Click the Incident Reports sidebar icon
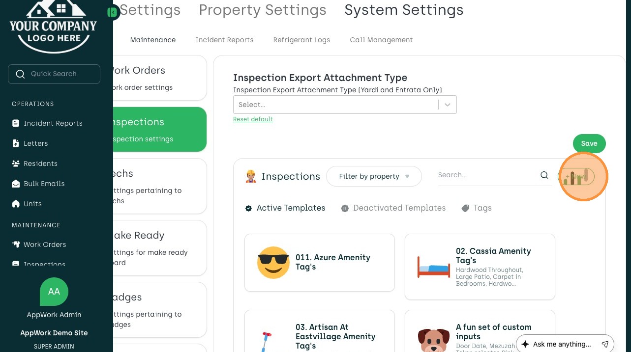 16,123
